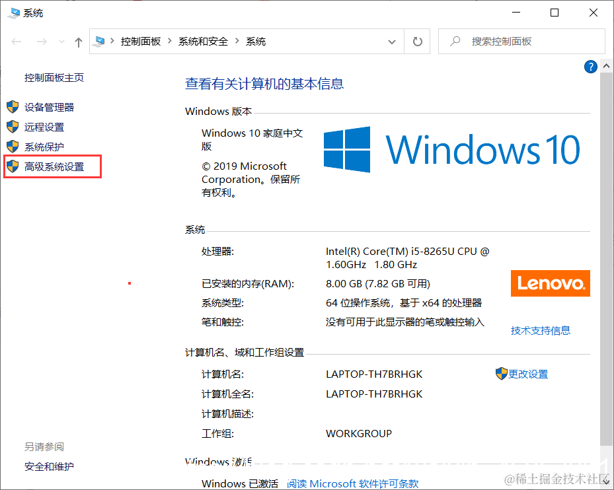Viewport: 614px width, 490px height.
Task: Open recent locations dropdown arrow
Action: [61, 42]
